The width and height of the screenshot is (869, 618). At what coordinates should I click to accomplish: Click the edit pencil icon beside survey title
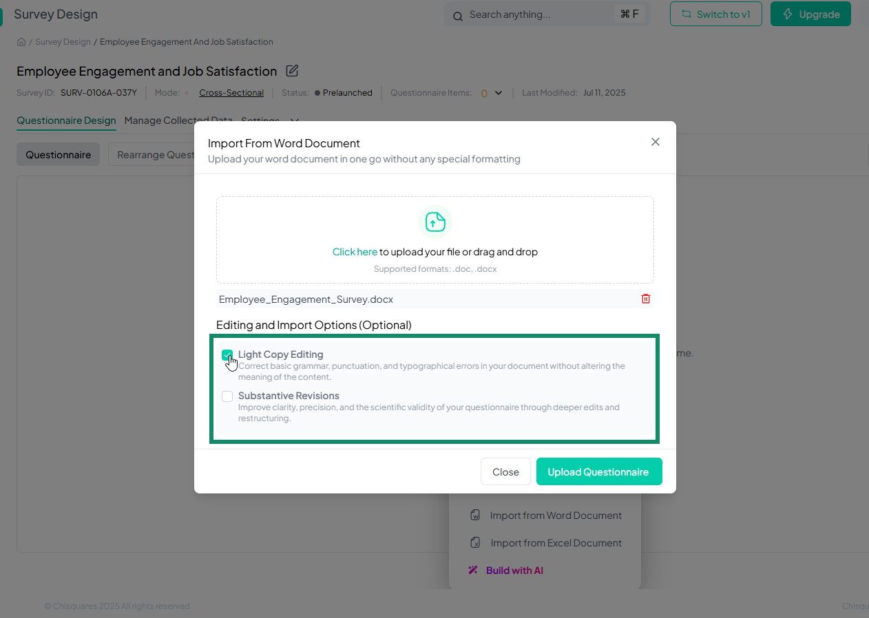click(292, 71)
